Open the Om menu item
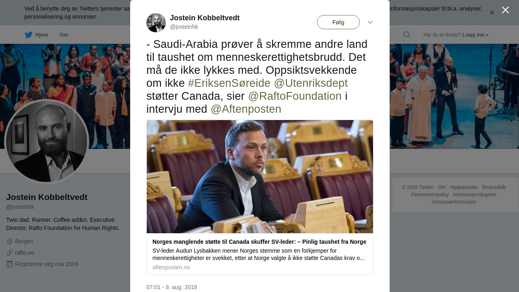This screenshot has width=519, height=292. coord(64,35)
